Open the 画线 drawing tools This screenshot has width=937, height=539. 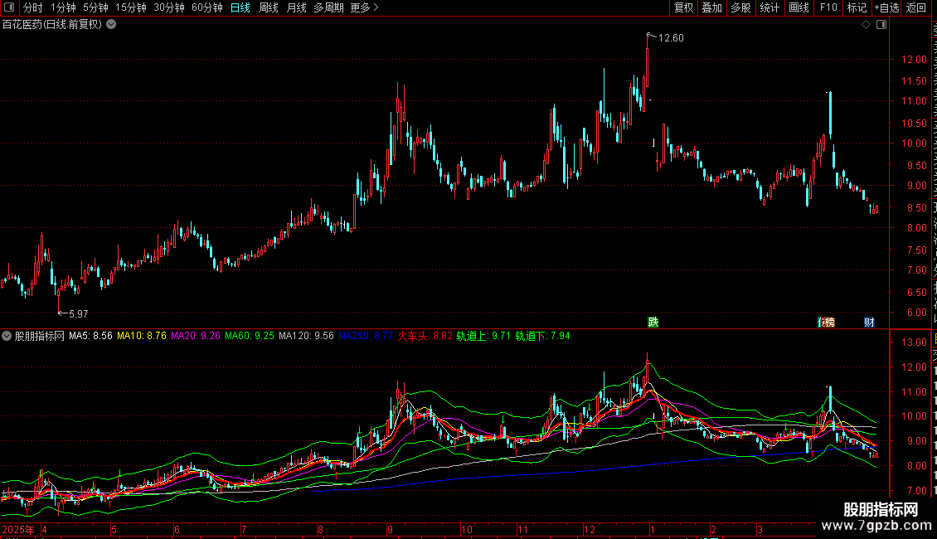pyautogui.click(x=799, y=7)
